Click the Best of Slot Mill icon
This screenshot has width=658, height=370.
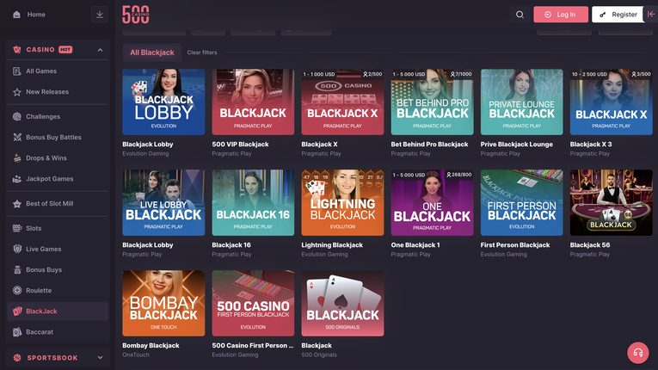click(17, 204)
